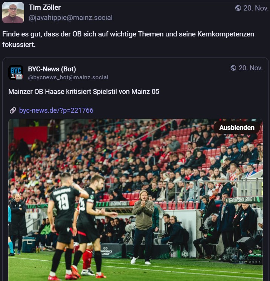270x281 pixels.
Task: Click the globe icon in the quoted post
Action: [233, 68]
